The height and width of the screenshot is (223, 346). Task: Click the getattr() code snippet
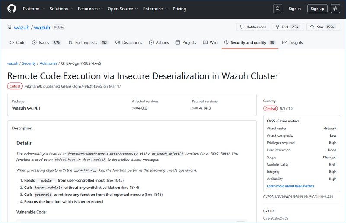pos(43,195)
